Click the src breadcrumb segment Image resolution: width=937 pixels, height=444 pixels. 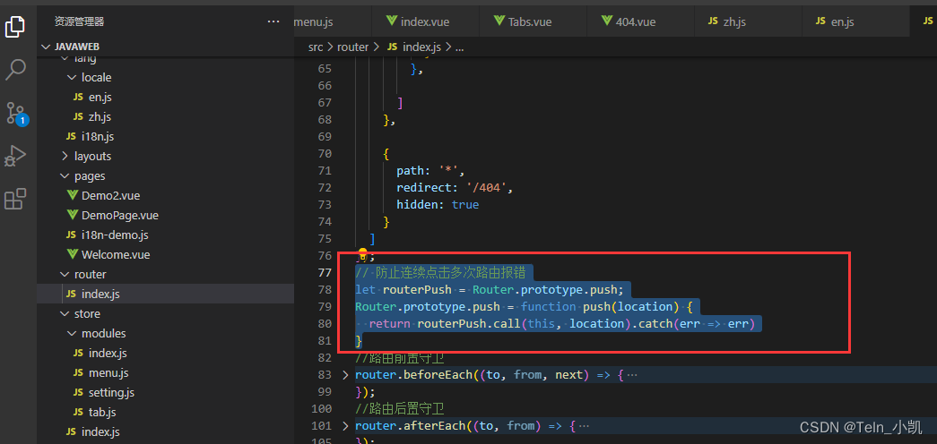click(315, 47)
